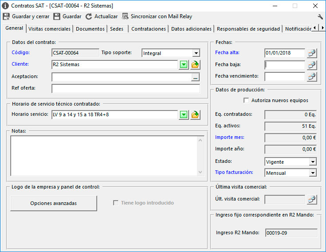Click Aceptacion ellipsis browse button
Image resolution: width=326 pixels, height=252 pixels.
click(x=195, y=78)
